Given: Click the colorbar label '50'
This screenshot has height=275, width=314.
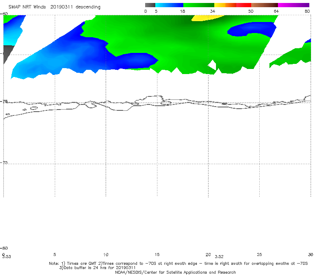Looking at the screenshot, I should (251, 11).
